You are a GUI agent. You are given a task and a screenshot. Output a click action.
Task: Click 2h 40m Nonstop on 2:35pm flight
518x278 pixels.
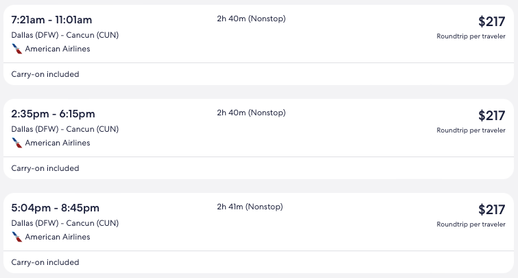[x=251, y=113]
